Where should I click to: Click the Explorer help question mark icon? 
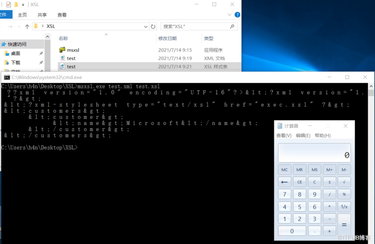click(237, 15)
